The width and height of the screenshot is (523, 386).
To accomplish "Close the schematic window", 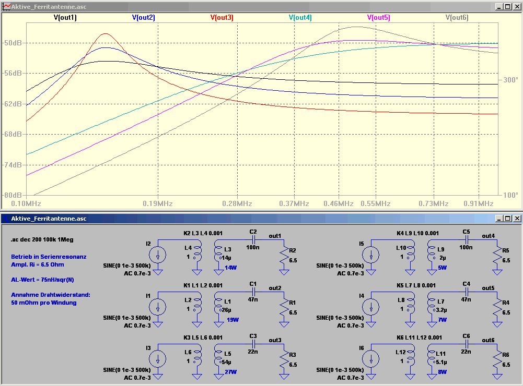I will [x=517, y=219].
